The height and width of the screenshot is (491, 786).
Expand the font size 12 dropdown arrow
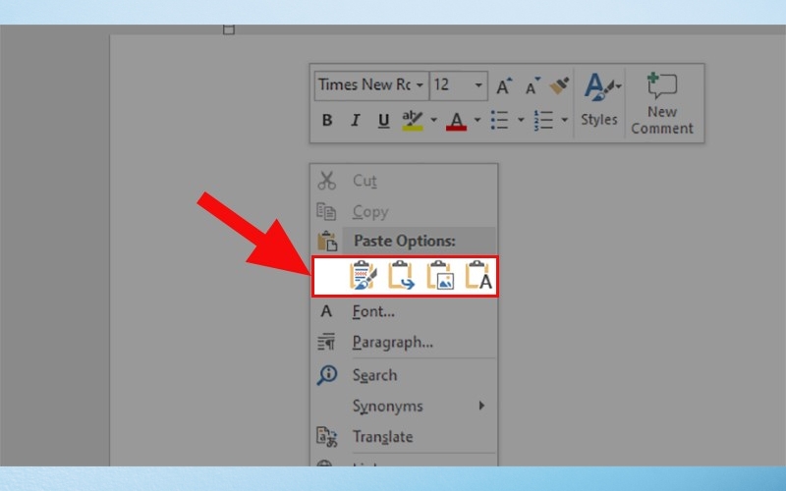coord(477,85)
